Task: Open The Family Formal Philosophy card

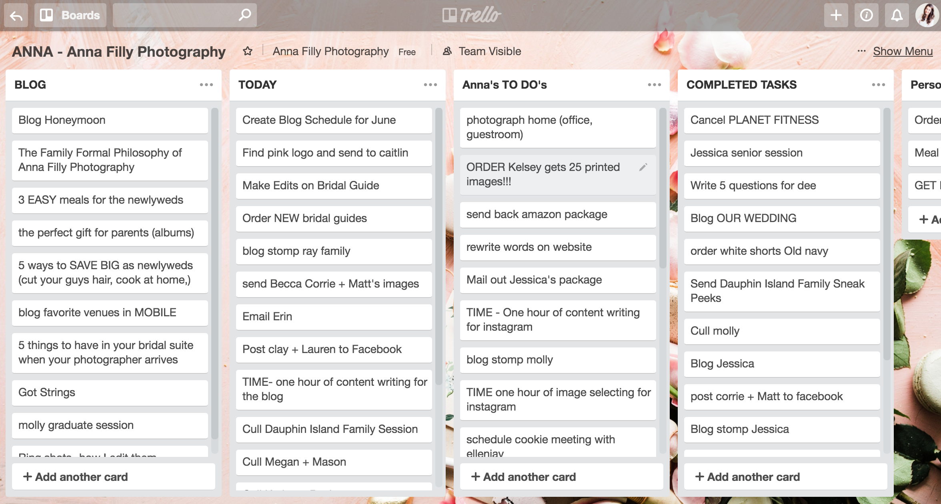Action: coord(110,160)
